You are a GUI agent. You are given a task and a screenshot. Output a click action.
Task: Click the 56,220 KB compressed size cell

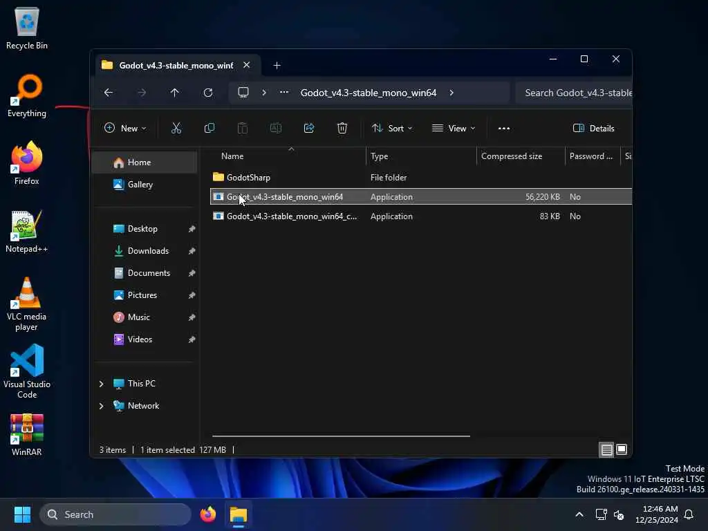542,197
